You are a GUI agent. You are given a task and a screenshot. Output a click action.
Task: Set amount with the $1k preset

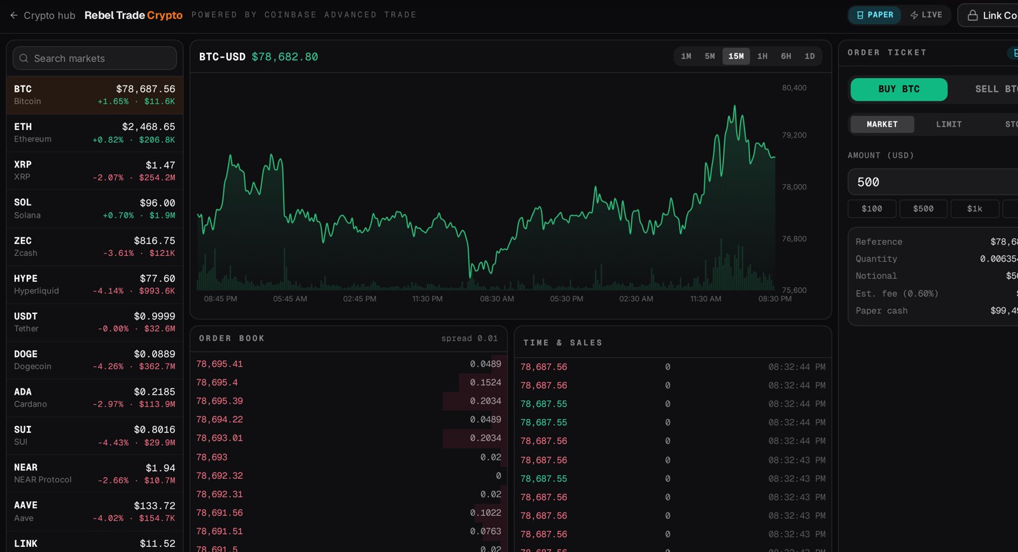[x=975, y=209]
